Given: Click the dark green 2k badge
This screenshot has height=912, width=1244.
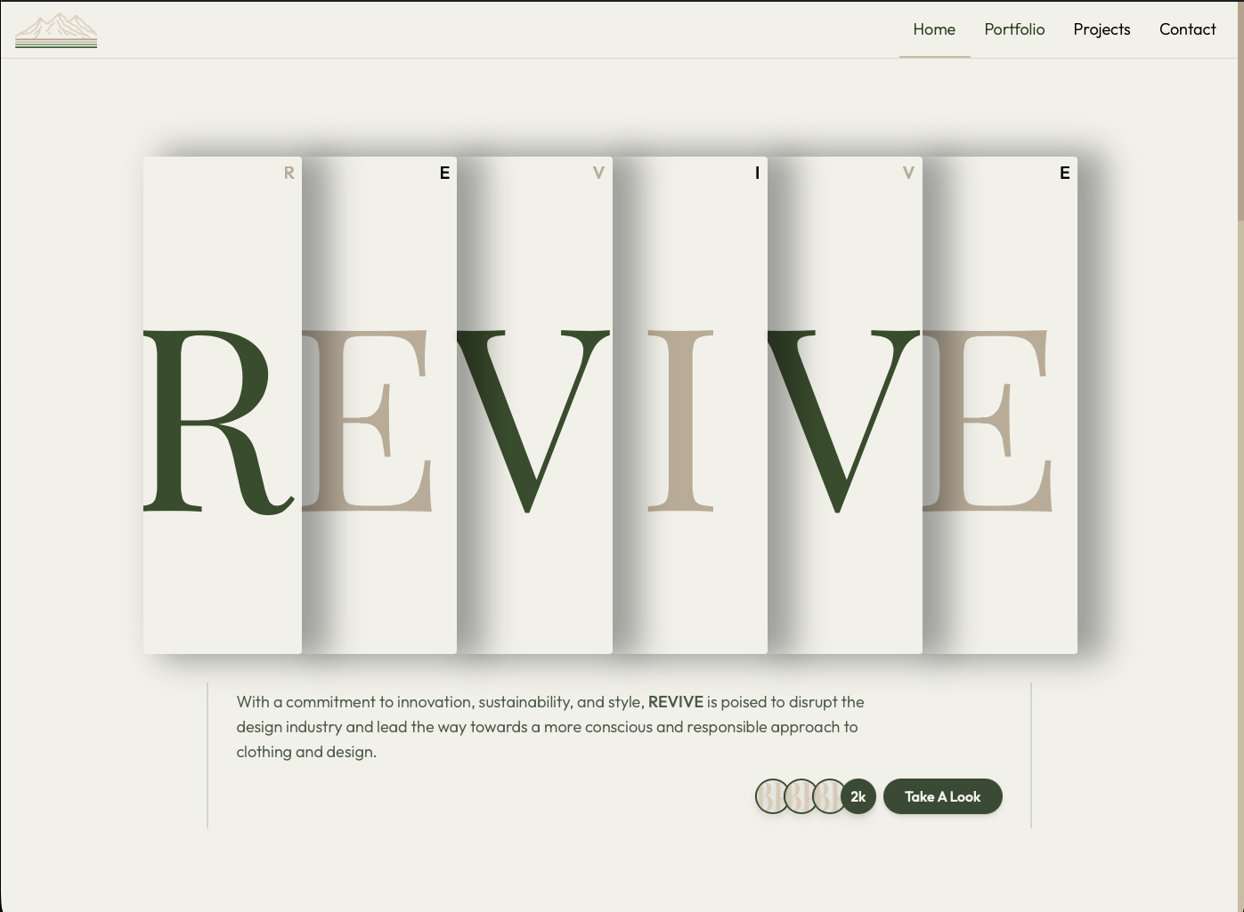Looking at the screenshot, I should click(x=858, y=796).
